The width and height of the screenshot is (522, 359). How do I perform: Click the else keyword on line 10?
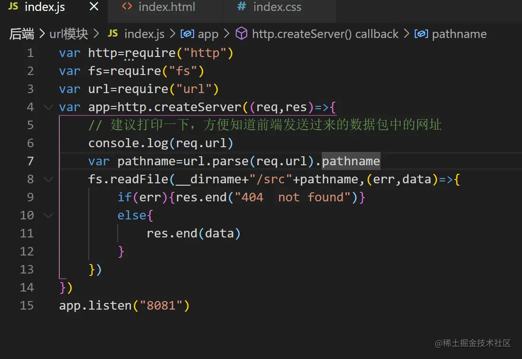pyautogui.click(x=131, y=216)
